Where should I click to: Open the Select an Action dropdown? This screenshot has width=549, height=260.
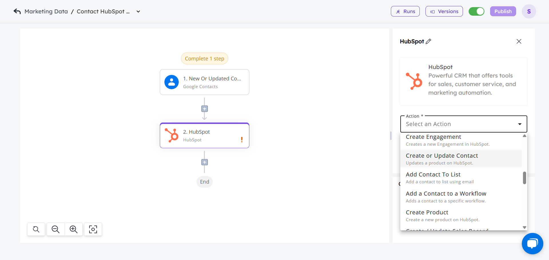(464, 124)
